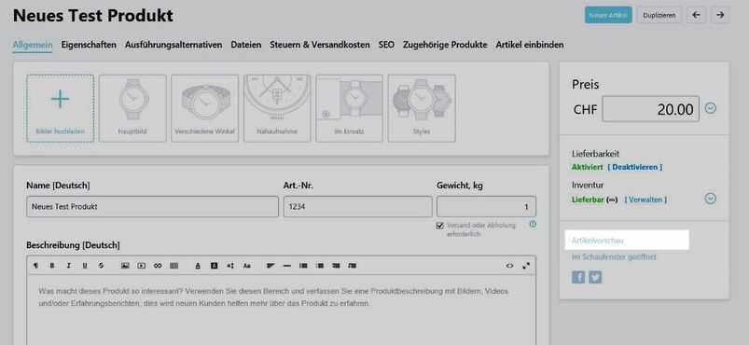Click the Neuer Artikel button
Screen dimensions: 749x345
point(608,15)
